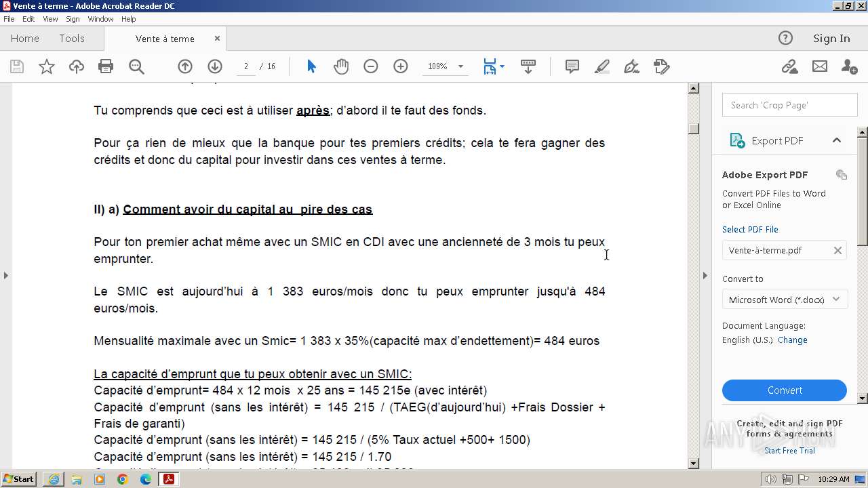The height and width of the screenshot is (488, 868).
Task: Open the Help question mark
Action: click(x=785, y=38)
